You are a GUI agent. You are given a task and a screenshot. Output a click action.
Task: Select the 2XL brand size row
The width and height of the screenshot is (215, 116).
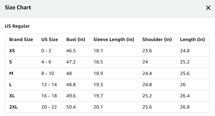(107, 107)
